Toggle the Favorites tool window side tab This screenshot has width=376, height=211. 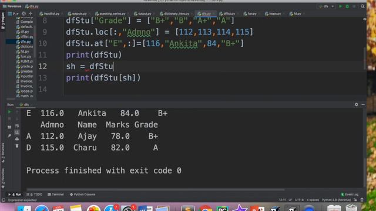pos(3,178)
